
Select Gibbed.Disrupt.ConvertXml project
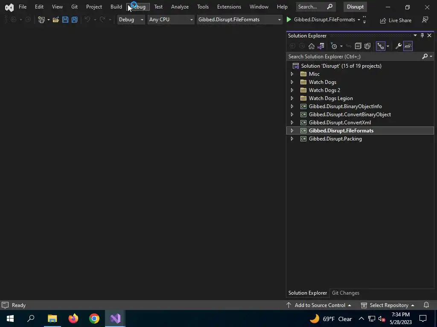pos(340,122)
